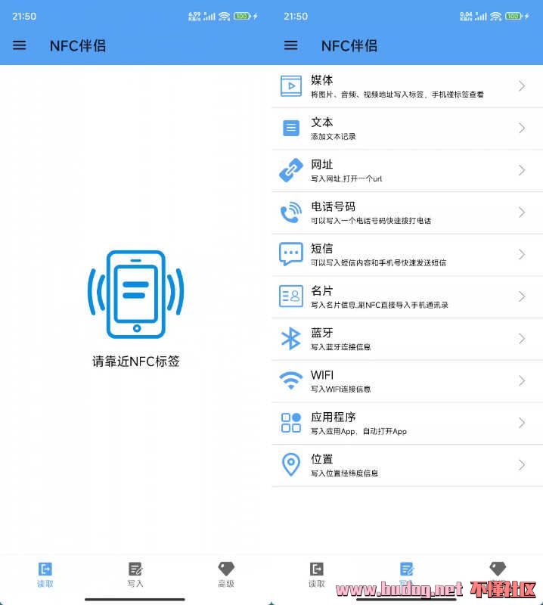The height and width of the screenshot is (605, 543).
Task: Expand the 应用程序 row chevron
Action: click(x=522, y=423)
